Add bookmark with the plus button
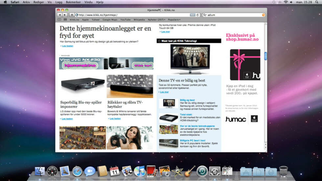Viewport: 322px width, 181px height. point(72,15)
